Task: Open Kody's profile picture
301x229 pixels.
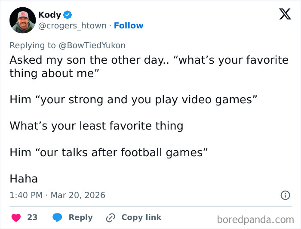Action: tap(22, 20)
